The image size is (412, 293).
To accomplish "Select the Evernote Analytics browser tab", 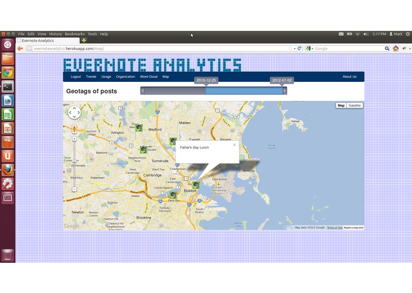I will coord(48,40).
